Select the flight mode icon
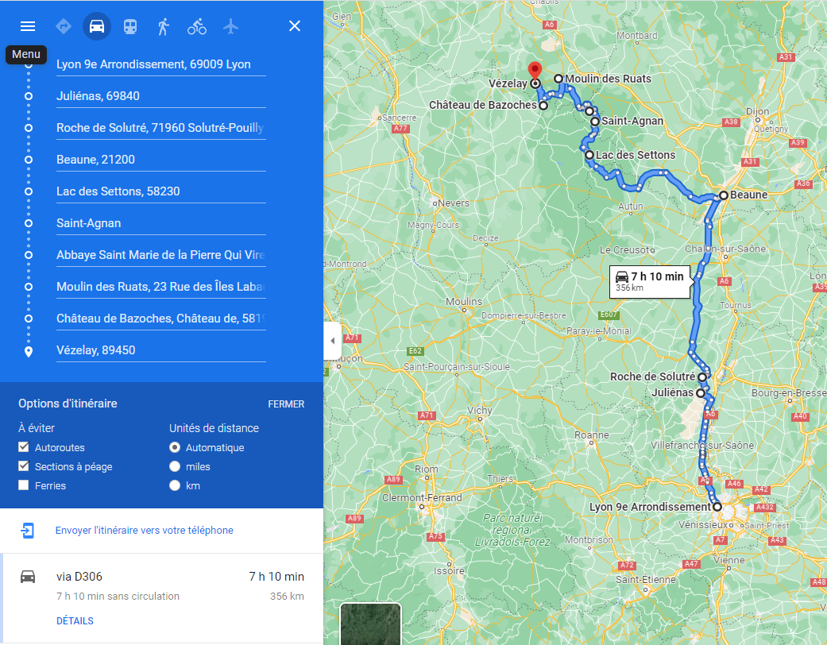Image resolution: width=827 pixels, height=645 pixels. tap(230, 26)
